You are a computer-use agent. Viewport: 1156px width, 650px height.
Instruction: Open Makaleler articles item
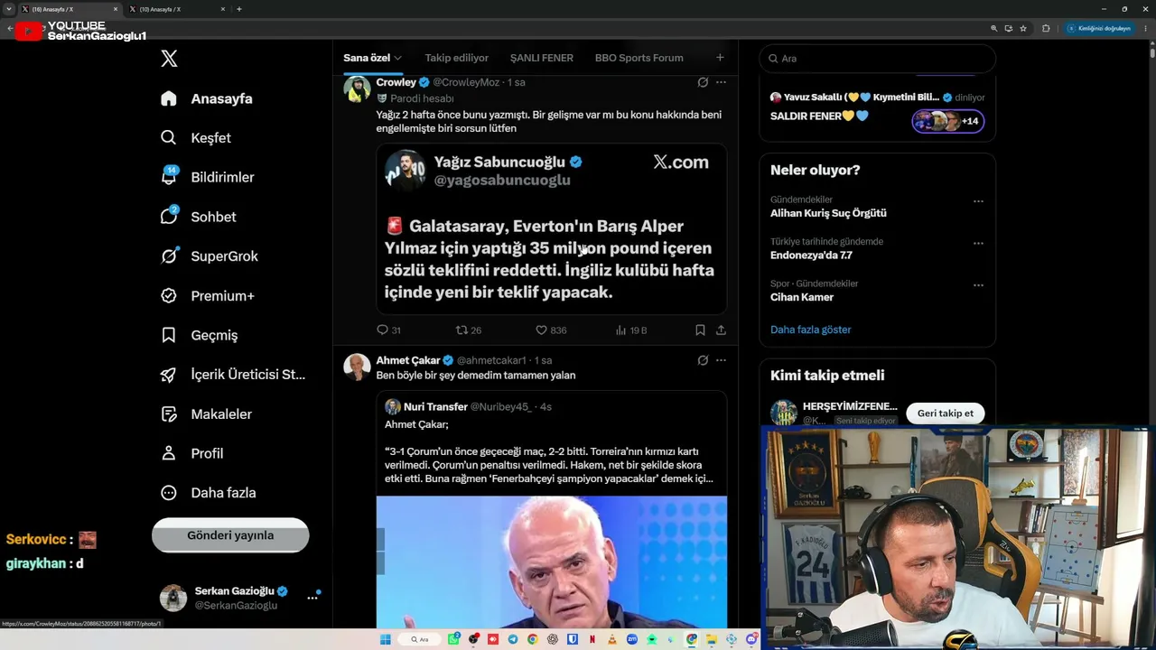[206, 414]
